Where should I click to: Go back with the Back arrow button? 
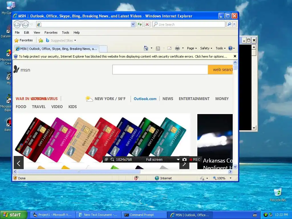(x=17, y=24)
